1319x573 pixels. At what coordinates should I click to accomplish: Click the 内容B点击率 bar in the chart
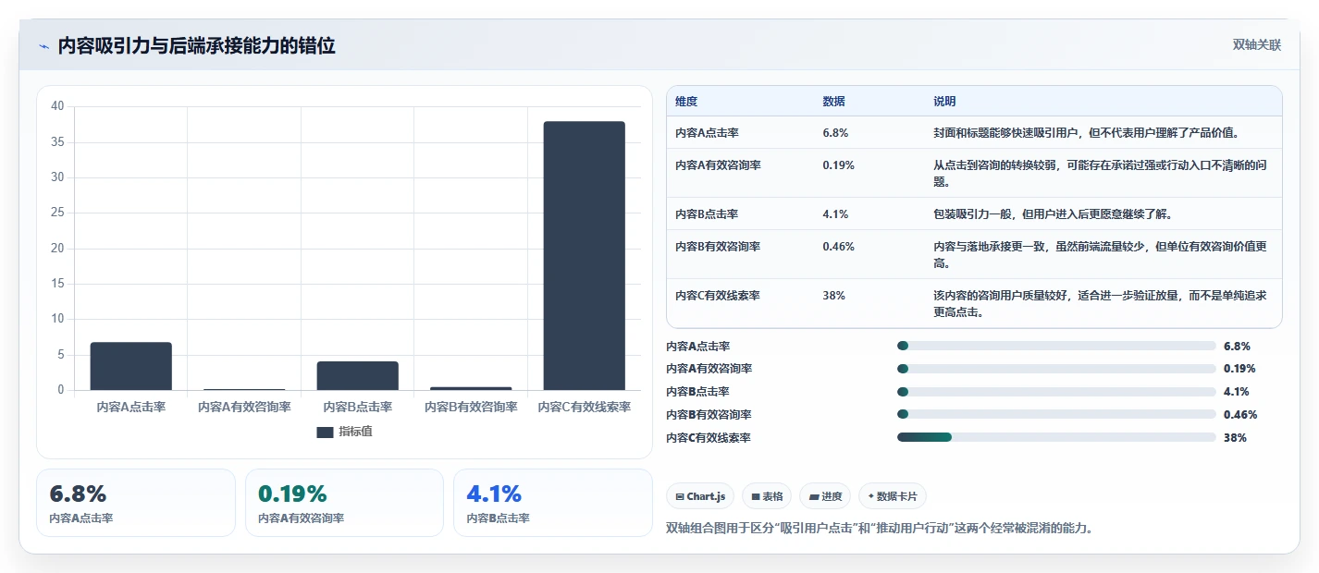pos(357,375)
